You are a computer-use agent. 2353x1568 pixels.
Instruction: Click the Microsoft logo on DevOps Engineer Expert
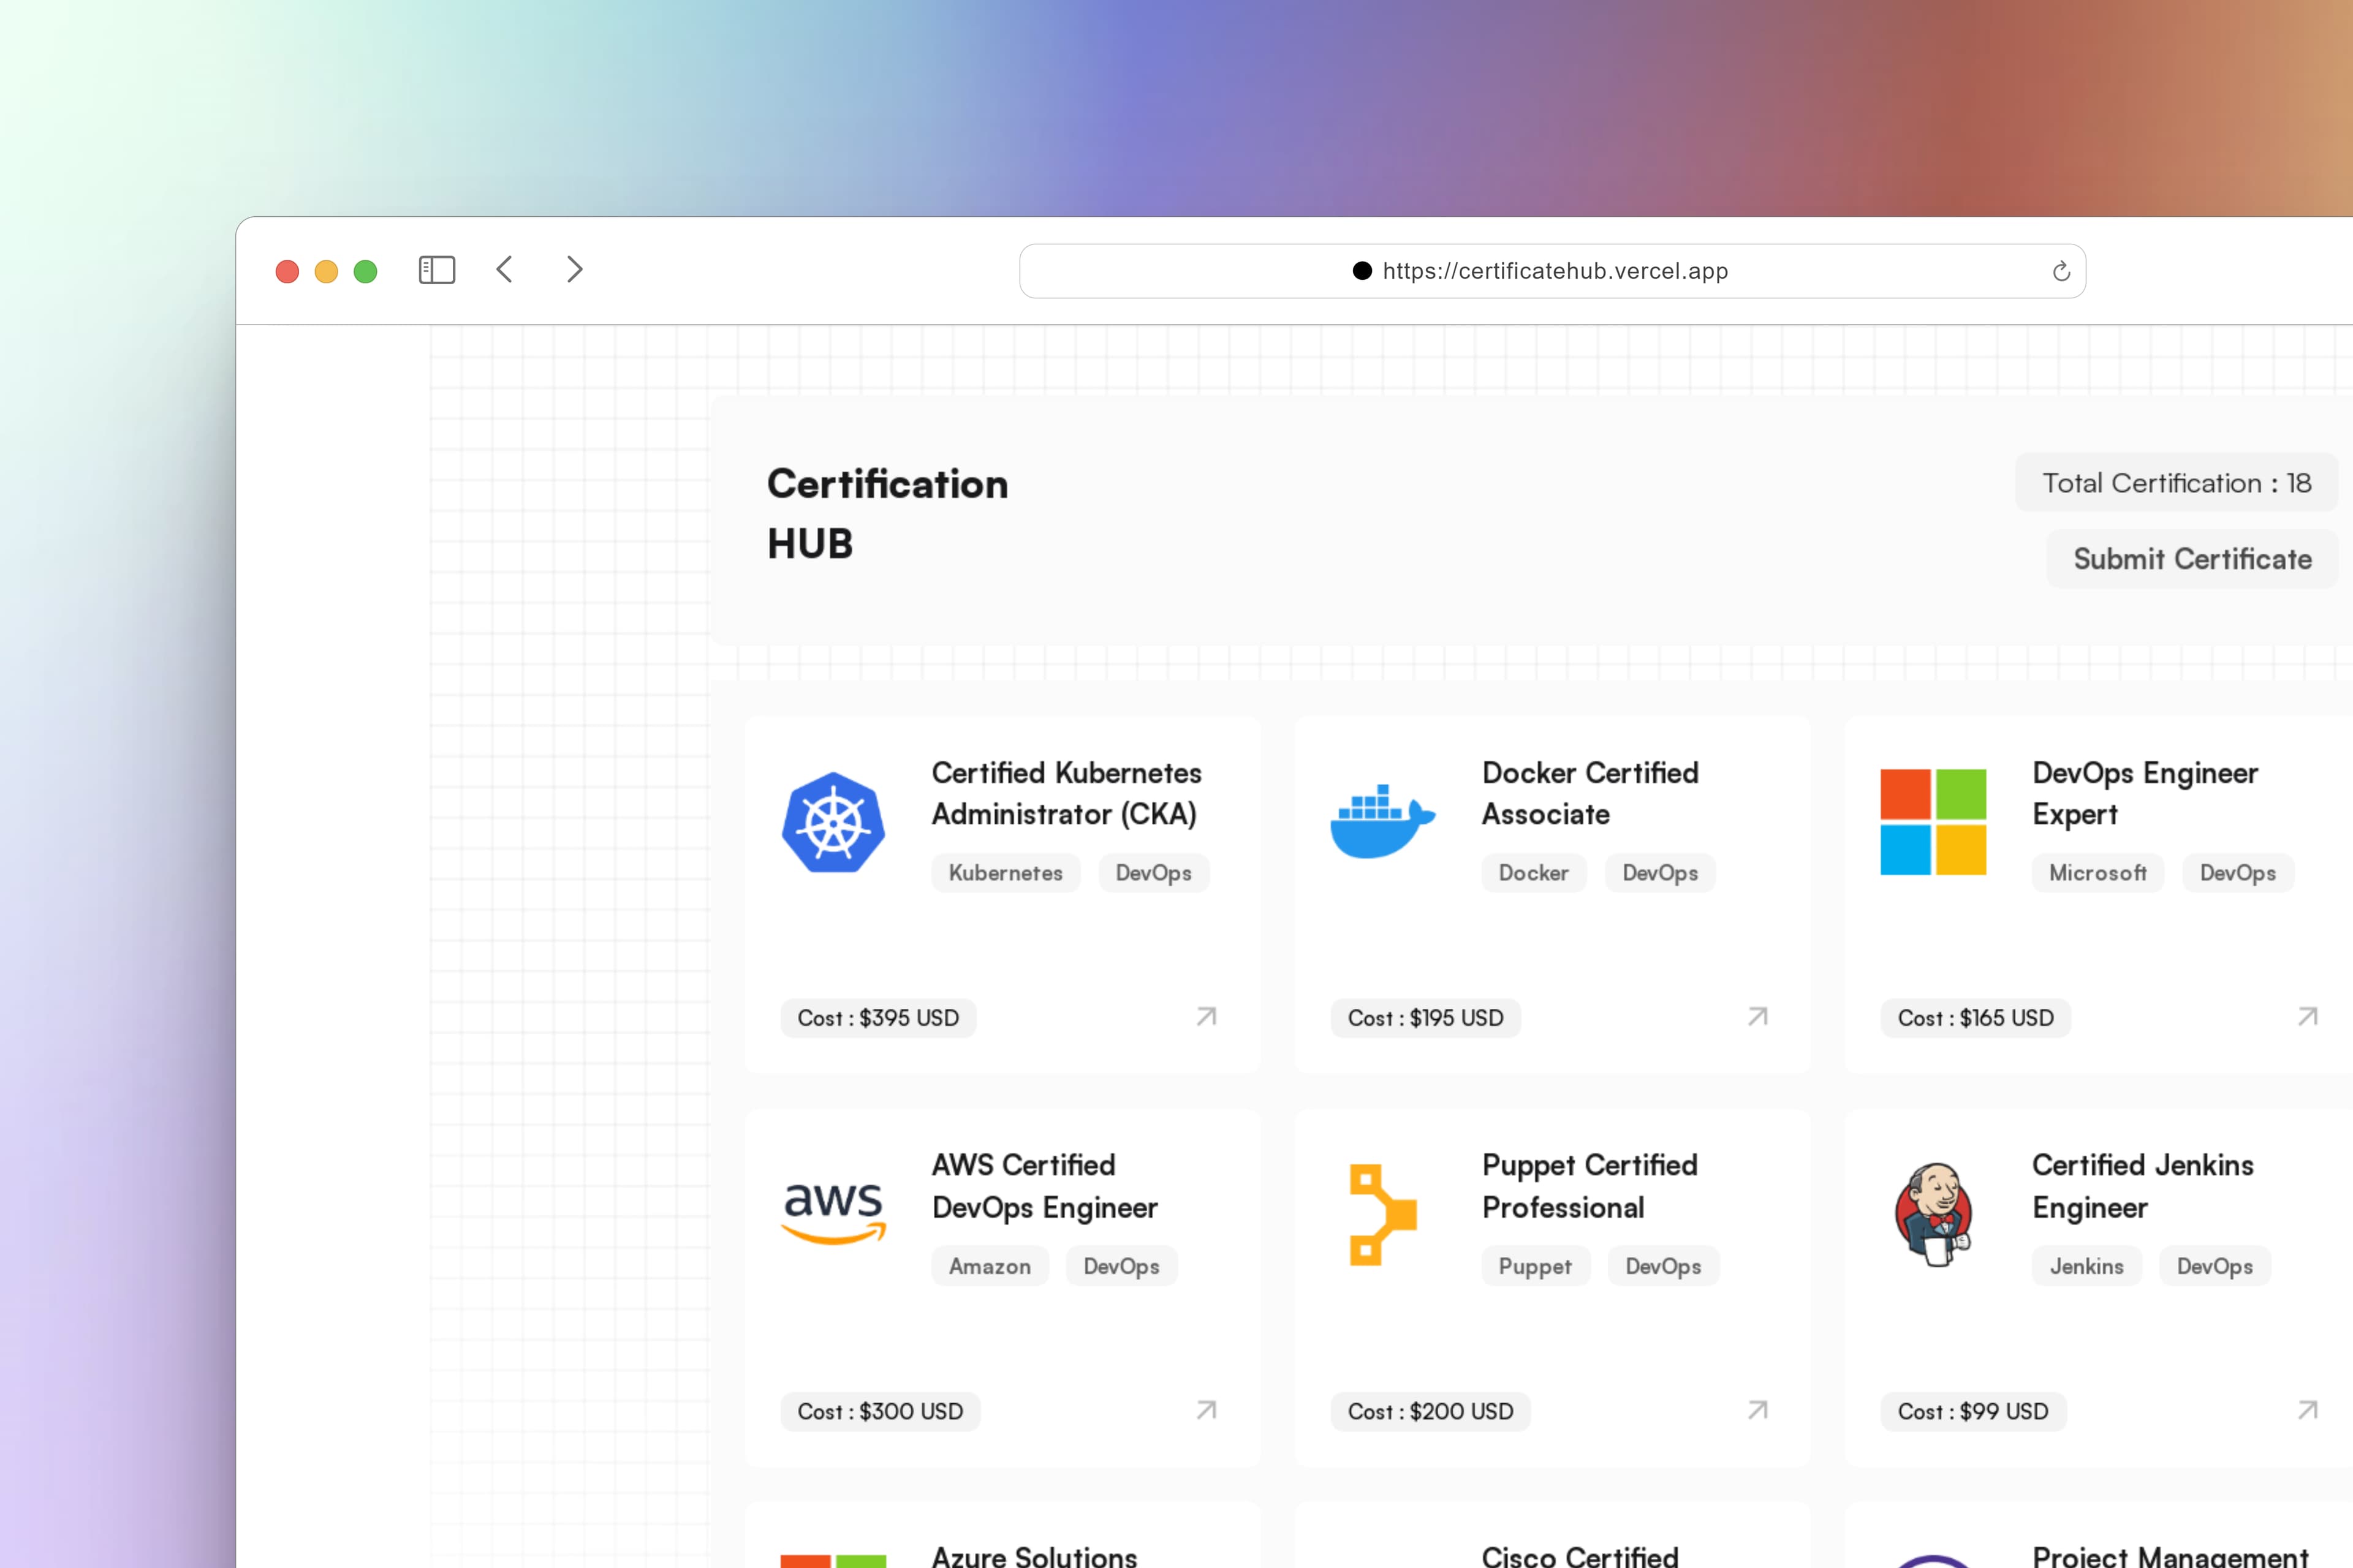coord(1933,822)
